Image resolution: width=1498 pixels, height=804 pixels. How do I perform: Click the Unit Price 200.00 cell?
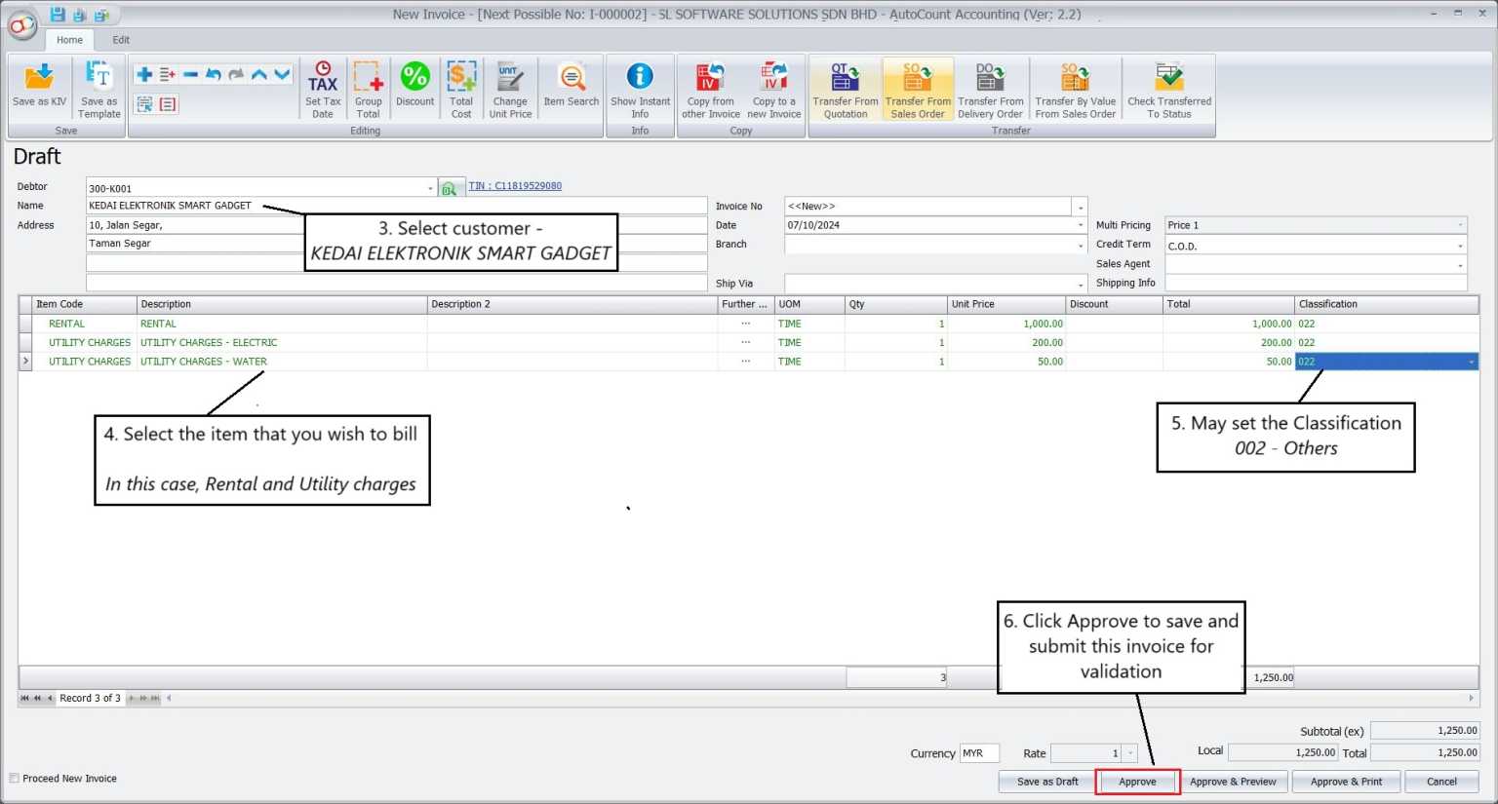1006,343
